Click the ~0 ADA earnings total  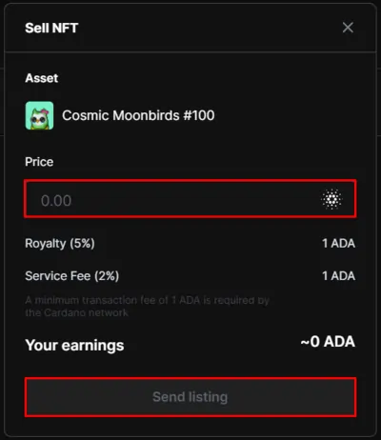tap(328, 342)
